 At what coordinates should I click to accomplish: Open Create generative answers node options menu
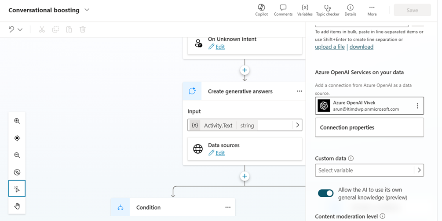300,91
